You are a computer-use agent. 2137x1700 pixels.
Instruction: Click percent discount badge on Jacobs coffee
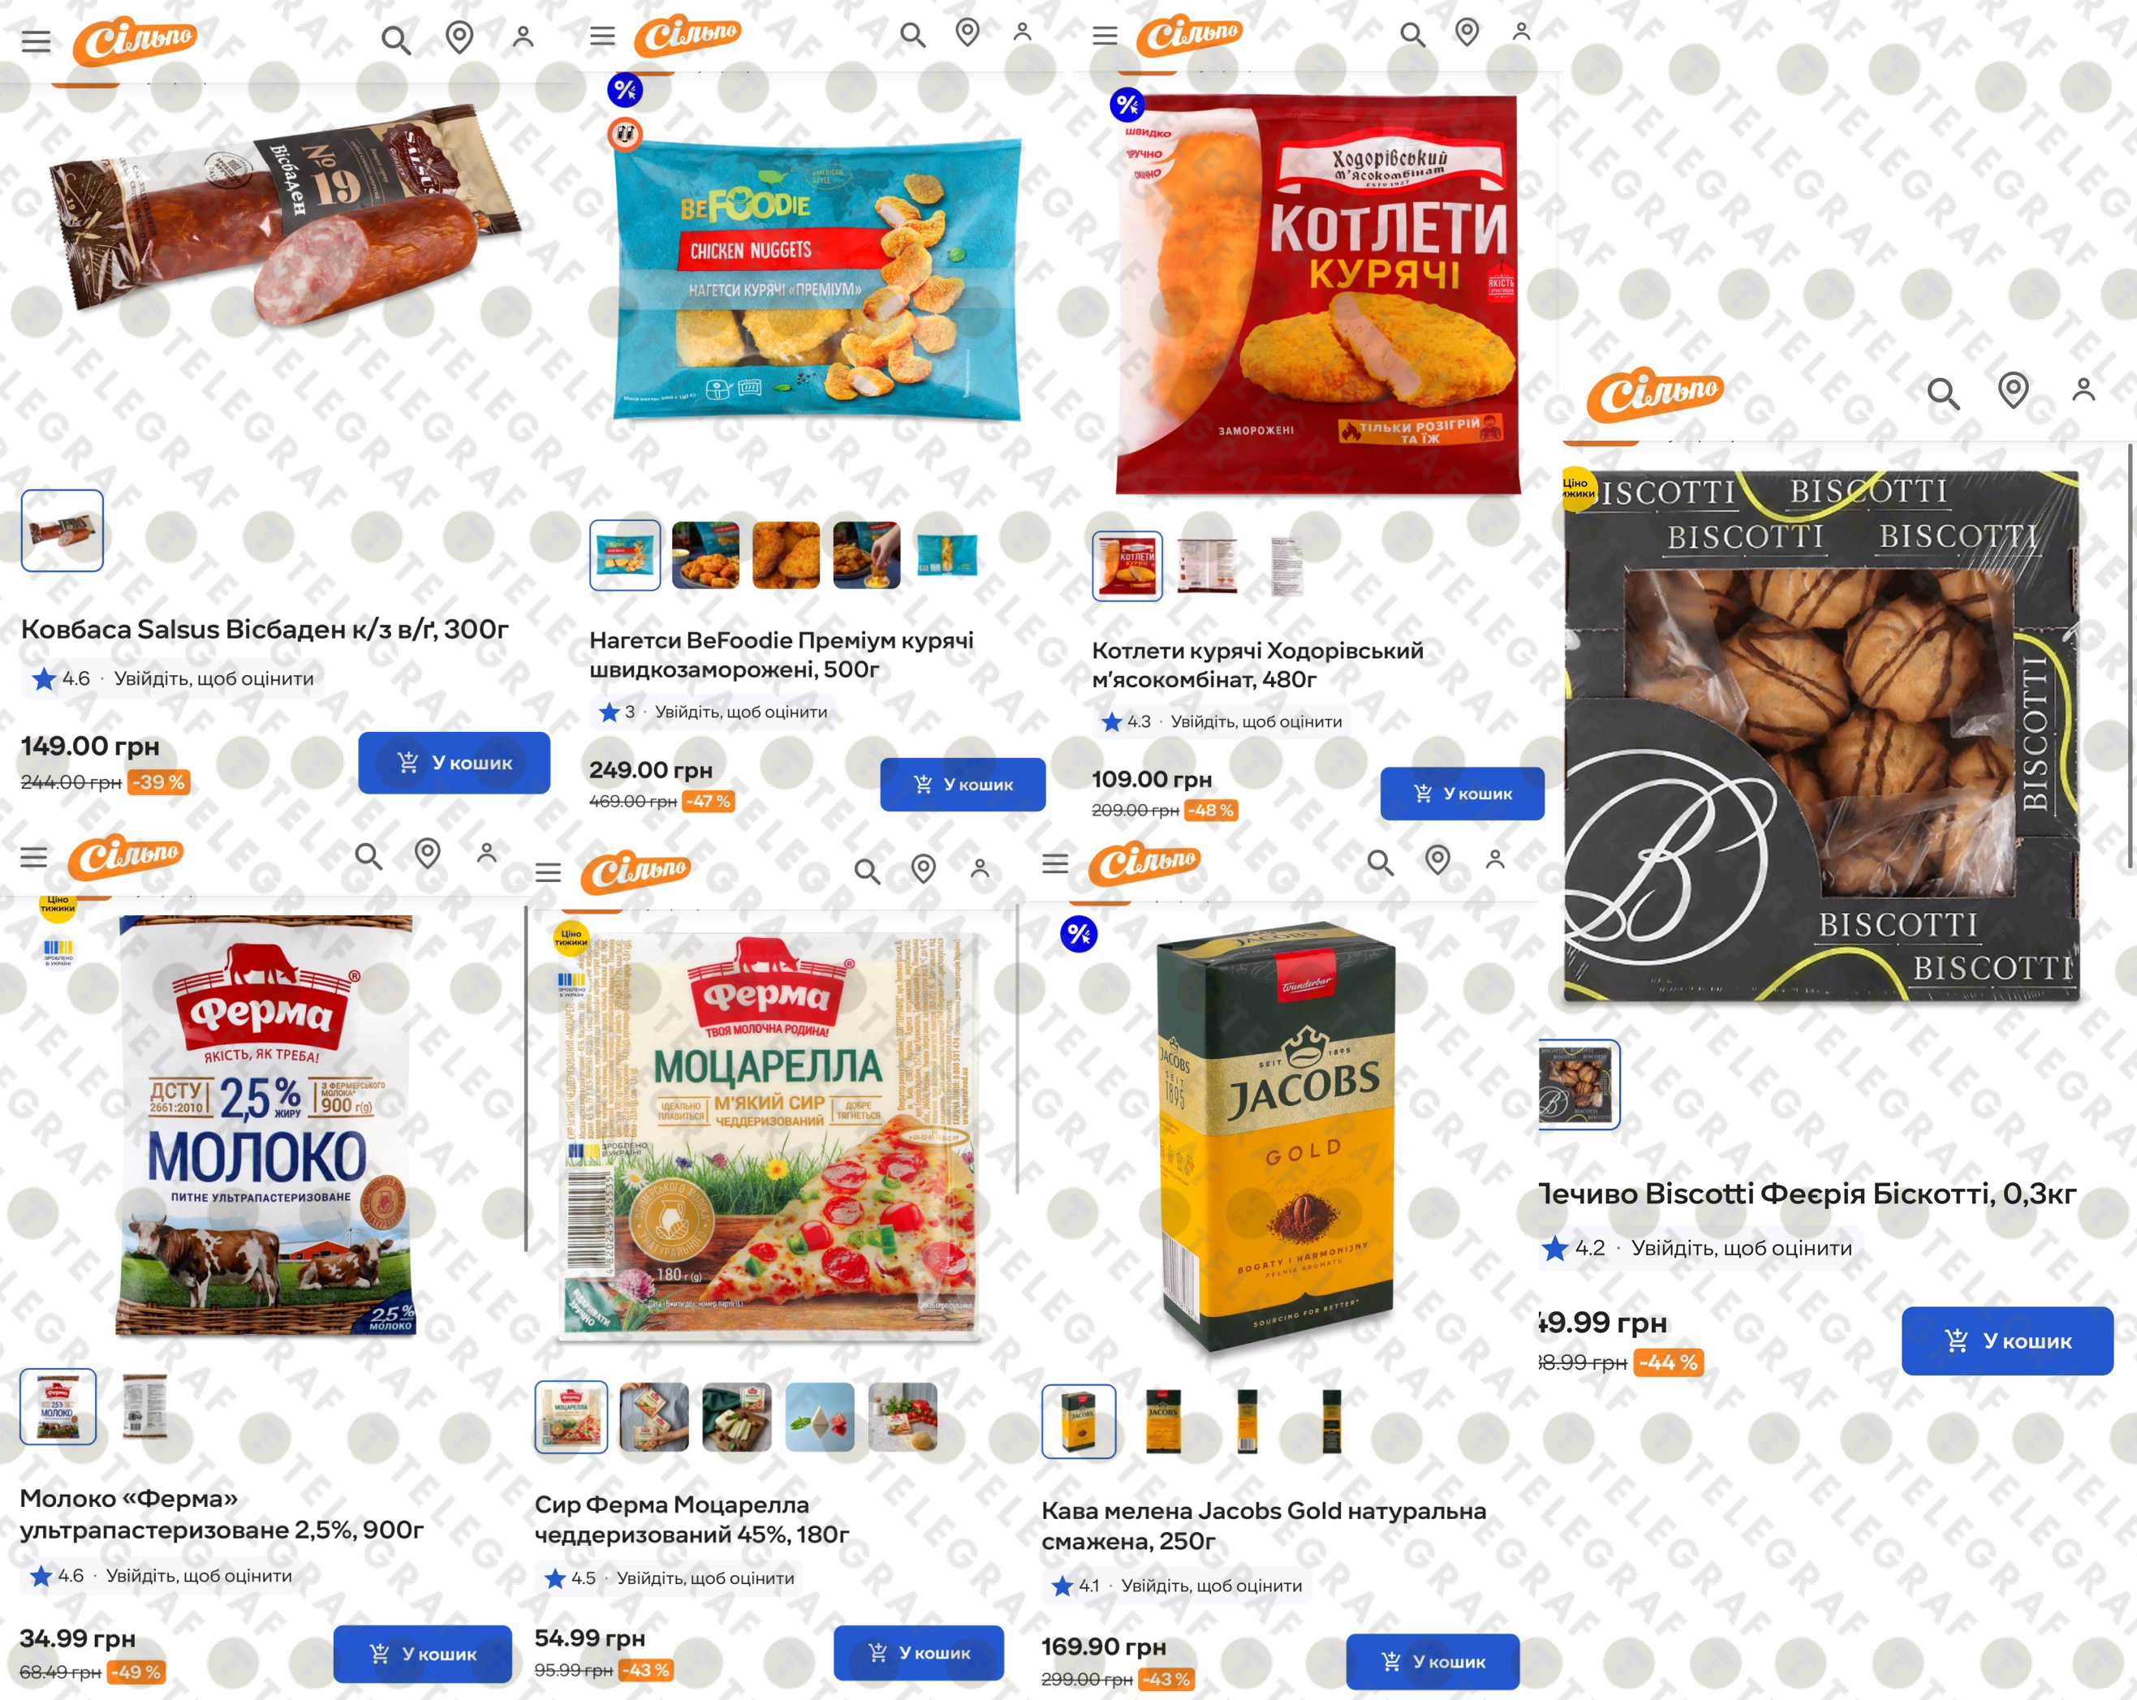[x=1079, y=934]
